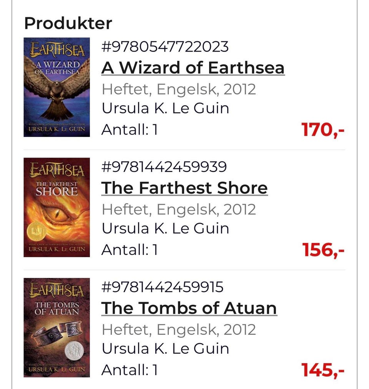This screenshot has height=389, width=369.
Task: Open The Tombs of Atuan title link
Action: tap(189, 308)
